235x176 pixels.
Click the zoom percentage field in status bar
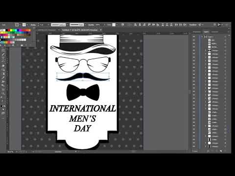[x=11, y=152]
